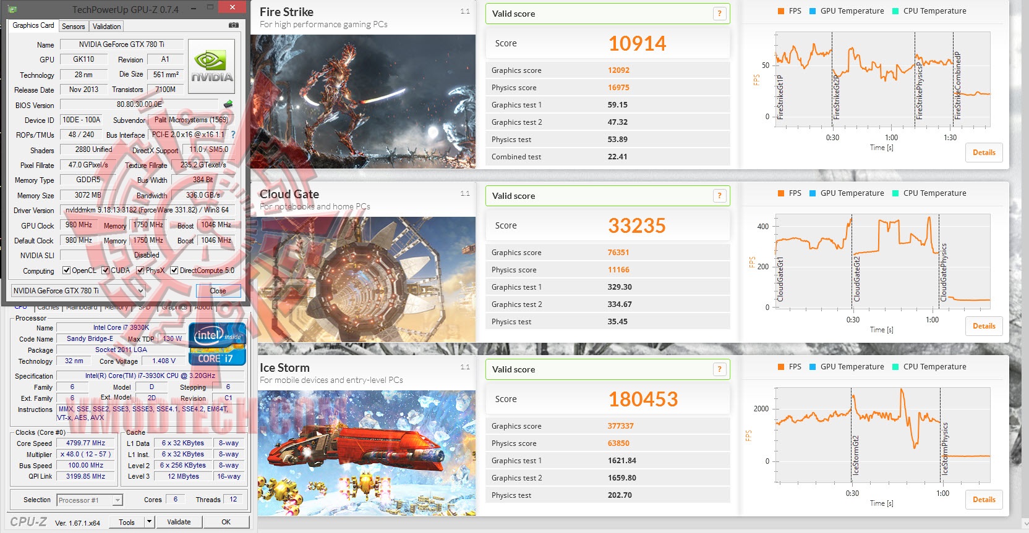Click the CPU-Z Validate button
1029x533 pixels.
coord(179,522)
